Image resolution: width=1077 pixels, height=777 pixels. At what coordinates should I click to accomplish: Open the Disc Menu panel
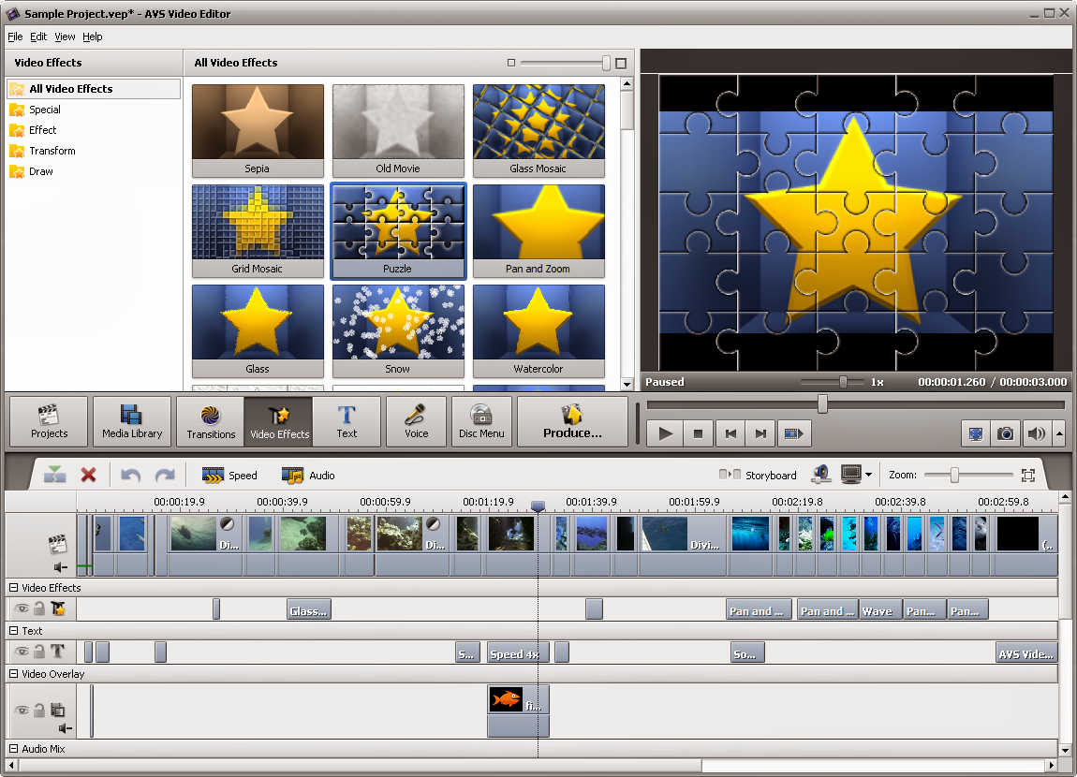[x=481, y=420]
